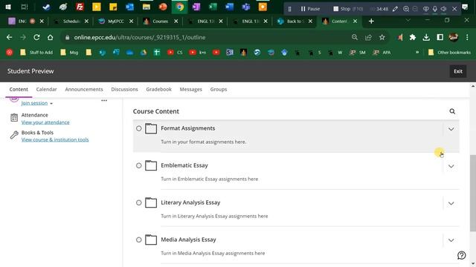Open PowerPoint from the taskbar
Image resolution: width=476 pixels, height=267 pixels.
(x=163, y=7)
